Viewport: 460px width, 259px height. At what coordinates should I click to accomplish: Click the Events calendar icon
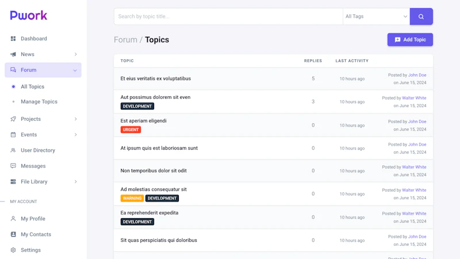click(13, 135)
